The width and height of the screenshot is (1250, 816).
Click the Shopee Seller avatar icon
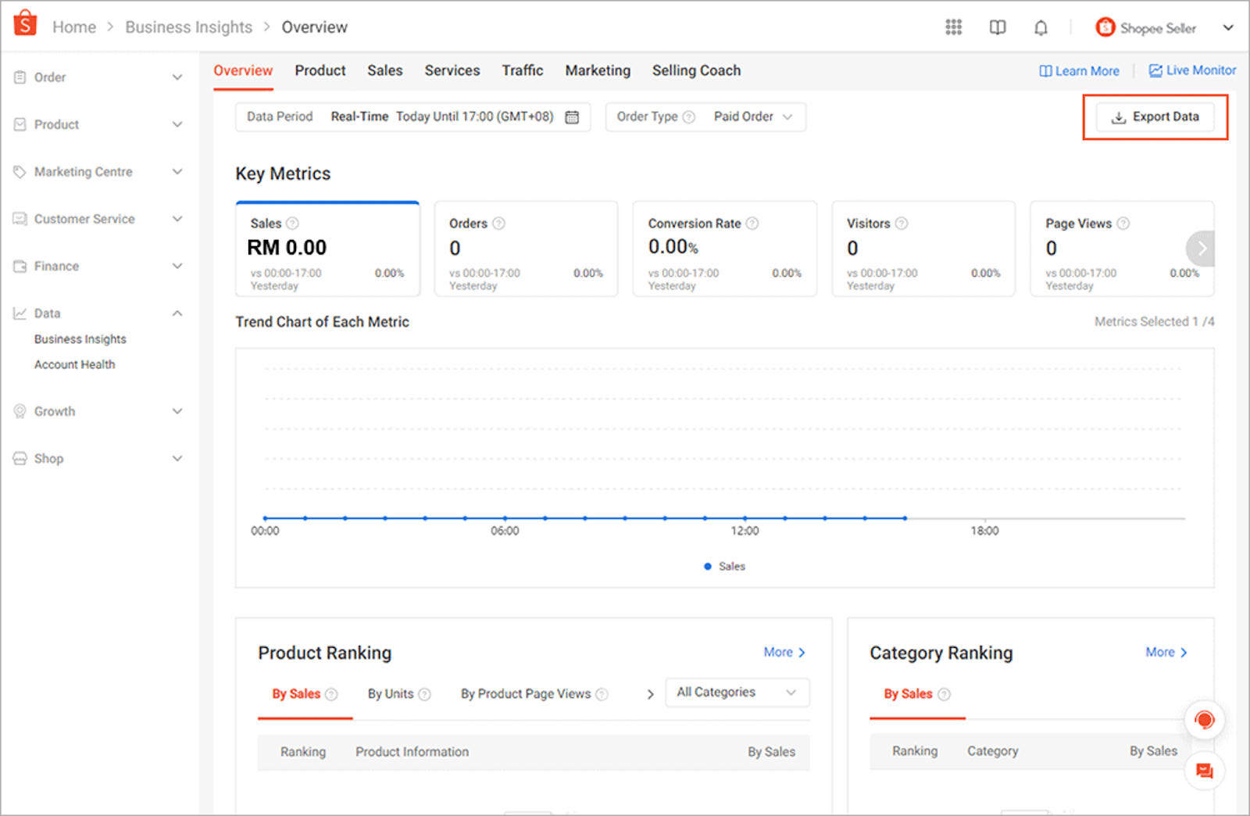pyautogui.click(x=1105, y=27)
